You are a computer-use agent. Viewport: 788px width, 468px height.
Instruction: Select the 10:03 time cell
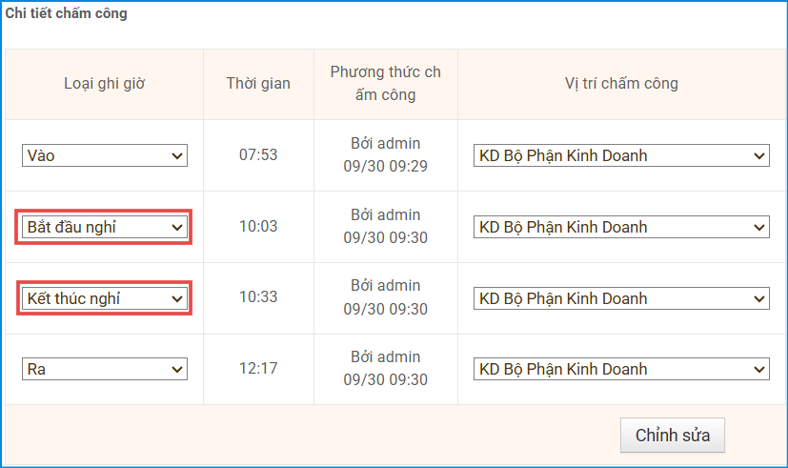coord(258,226)
